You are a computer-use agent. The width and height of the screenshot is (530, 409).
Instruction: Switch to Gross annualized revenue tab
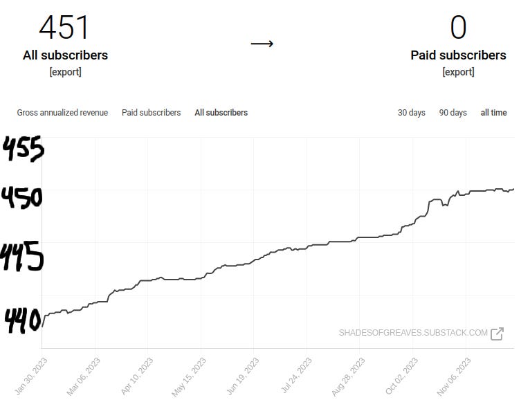tap(62, 112)
